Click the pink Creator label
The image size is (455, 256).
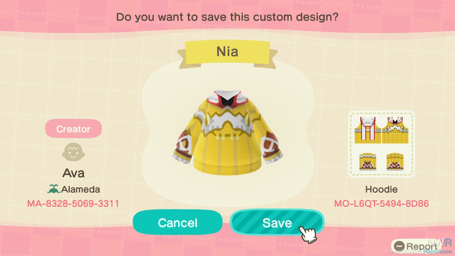(x=73, y=129)
